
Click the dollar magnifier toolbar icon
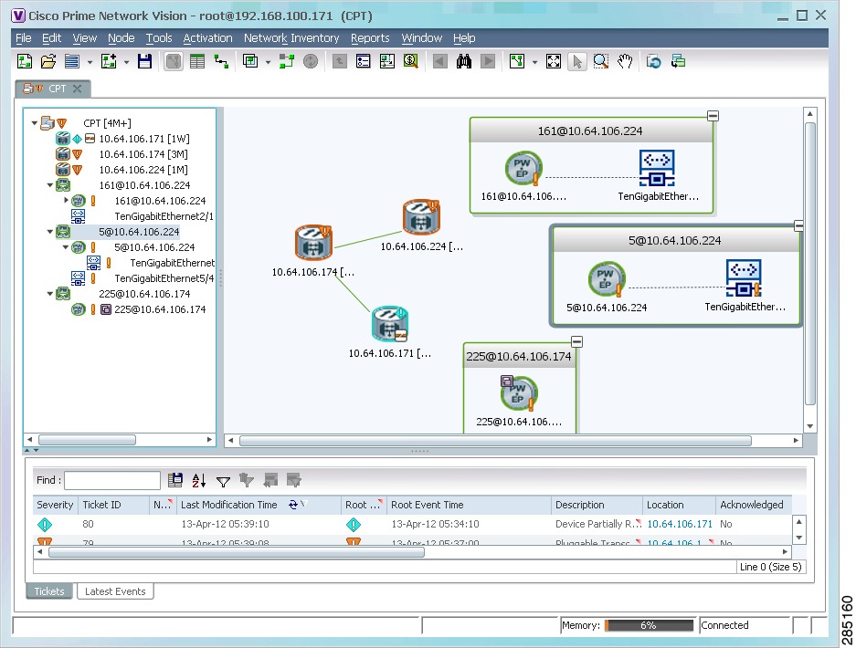pos(410,61)
